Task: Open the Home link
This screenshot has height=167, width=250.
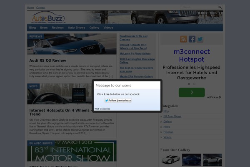Action: (30, 8)
